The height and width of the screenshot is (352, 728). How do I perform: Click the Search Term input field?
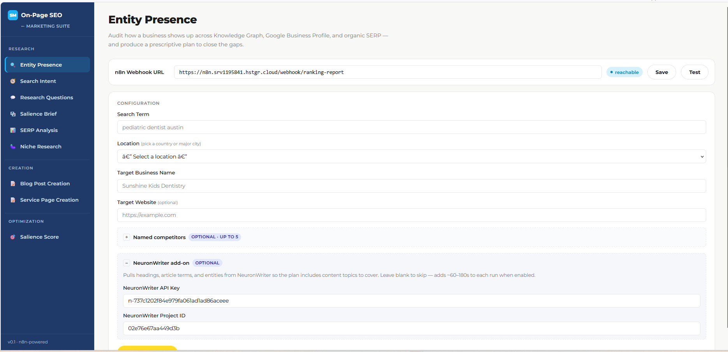[x=411, y=127]
